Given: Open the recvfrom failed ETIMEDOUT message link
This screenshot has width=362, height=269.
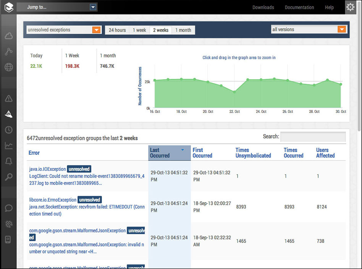Looking at the screenshot, I should coord(87,210).
